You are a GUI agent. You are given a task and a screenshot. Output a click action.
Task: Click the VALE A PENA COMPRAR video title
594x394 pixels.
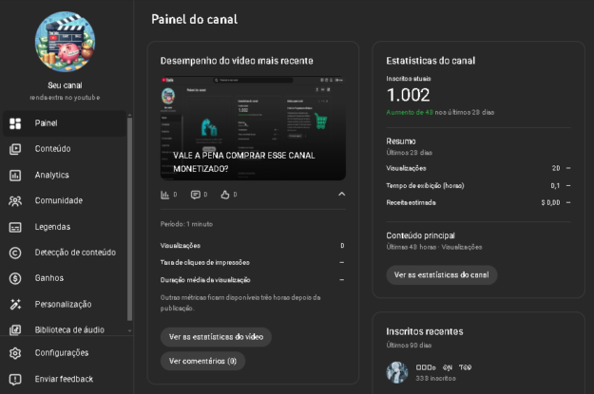[244, 162]
